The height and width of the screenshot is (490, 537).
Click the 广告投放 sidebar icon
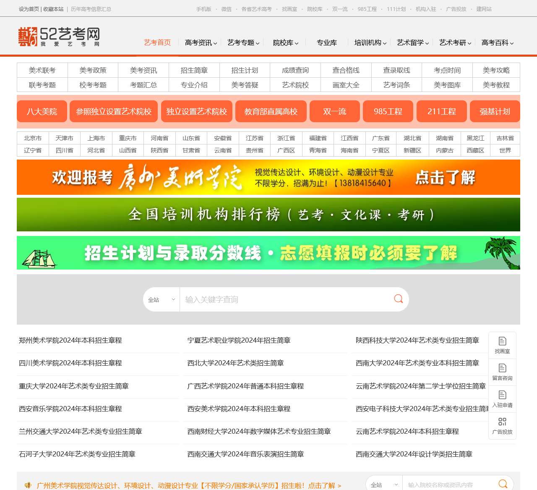pyautogui.click(x=502, y=426)
